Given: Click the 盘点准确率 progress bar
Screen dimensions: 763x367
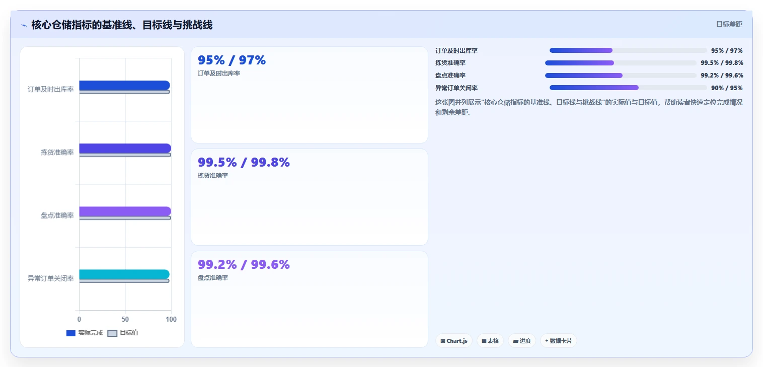Looking at the screenshot, I should point(621,76).
